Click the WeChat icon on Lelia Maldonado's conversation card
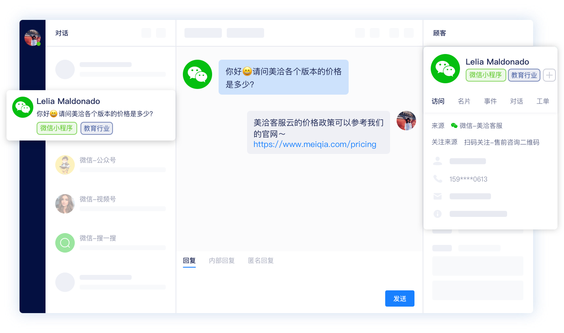The width and height of the screenshot is (564, 333). (23, 107)
